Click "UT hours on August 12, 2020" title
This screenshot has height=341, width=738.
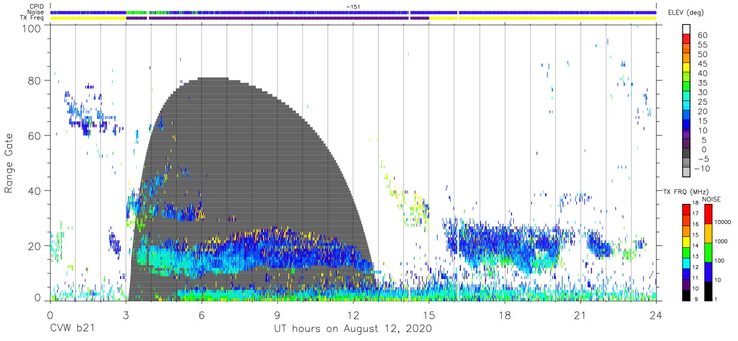coord(353,329)
